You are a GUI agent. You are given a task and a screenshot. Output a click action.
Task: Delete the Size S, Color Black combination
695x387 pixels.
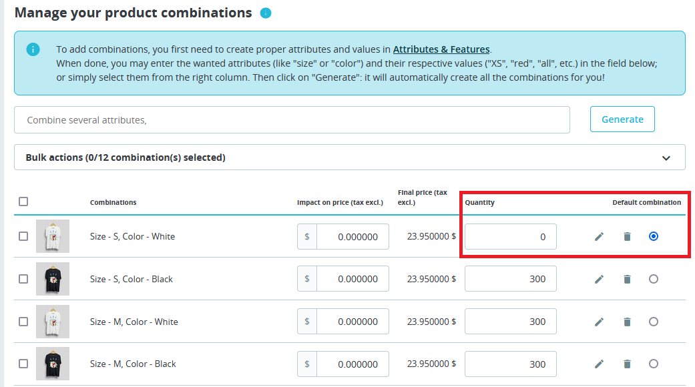[x=627, y=280]
